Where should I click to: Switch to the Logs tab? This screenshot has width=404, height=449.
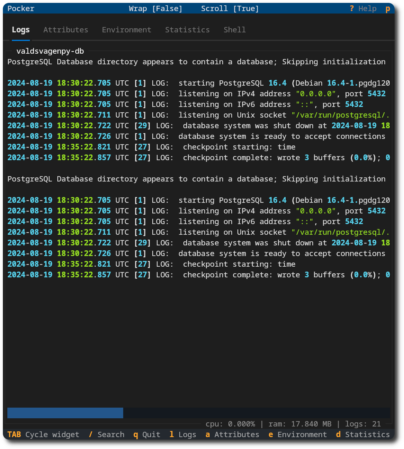(x=20, y=30)
